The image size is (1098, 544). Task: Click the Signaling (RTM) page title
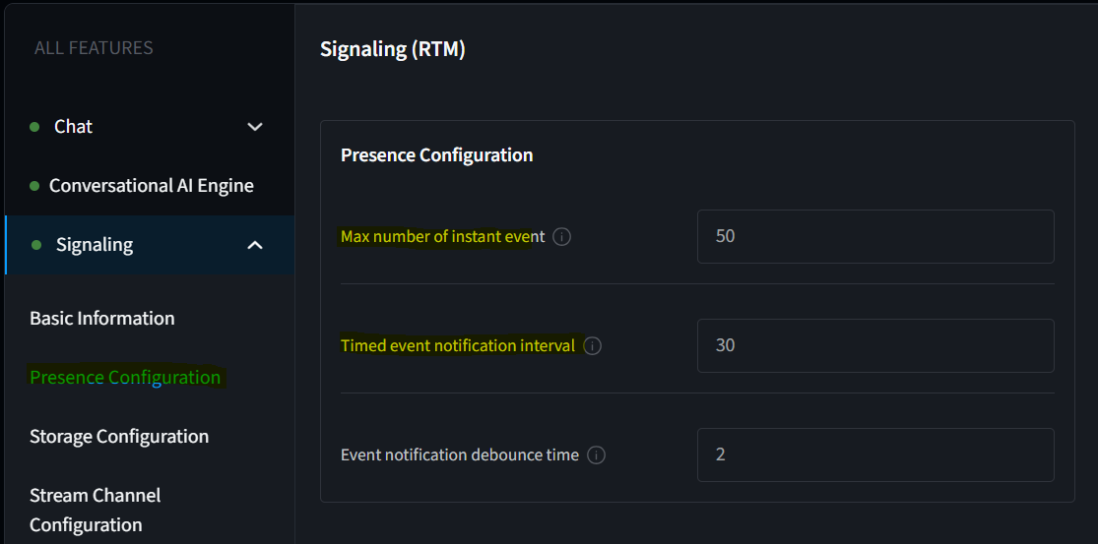click(x=393, y=49)
